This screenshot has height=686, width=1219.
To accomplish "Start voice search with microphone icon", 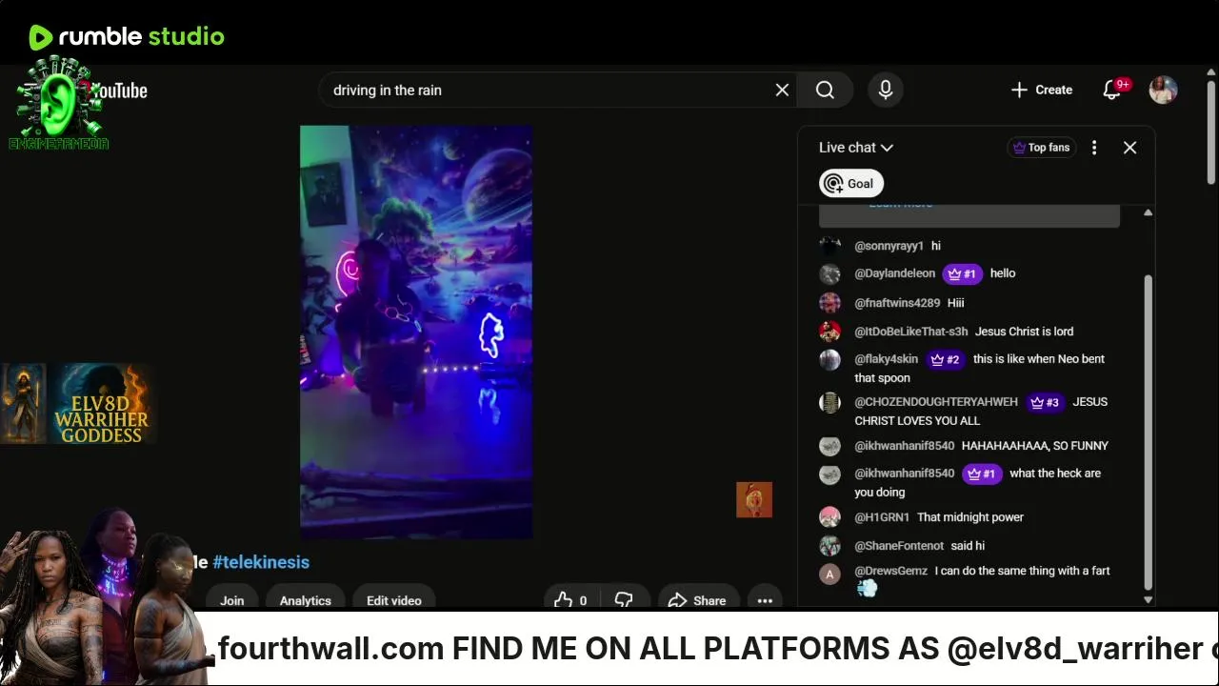I will [x=886, y=90].
